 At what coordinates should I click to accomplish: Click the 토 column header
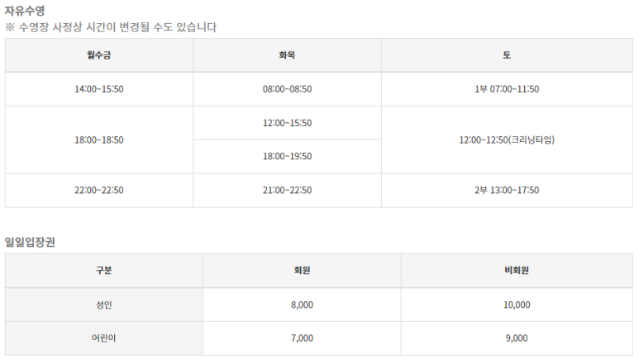507,55
